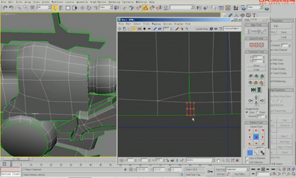
Task: Open Mapping menu in Edit UVWs window
Action: (156, 24)
